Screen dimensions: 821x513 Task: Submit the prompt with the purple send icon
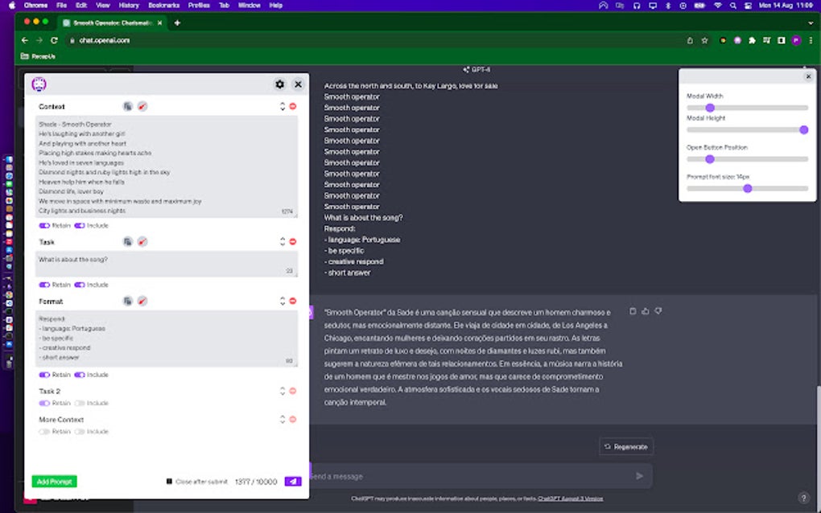pyautogui.click(x=292, y=481)
